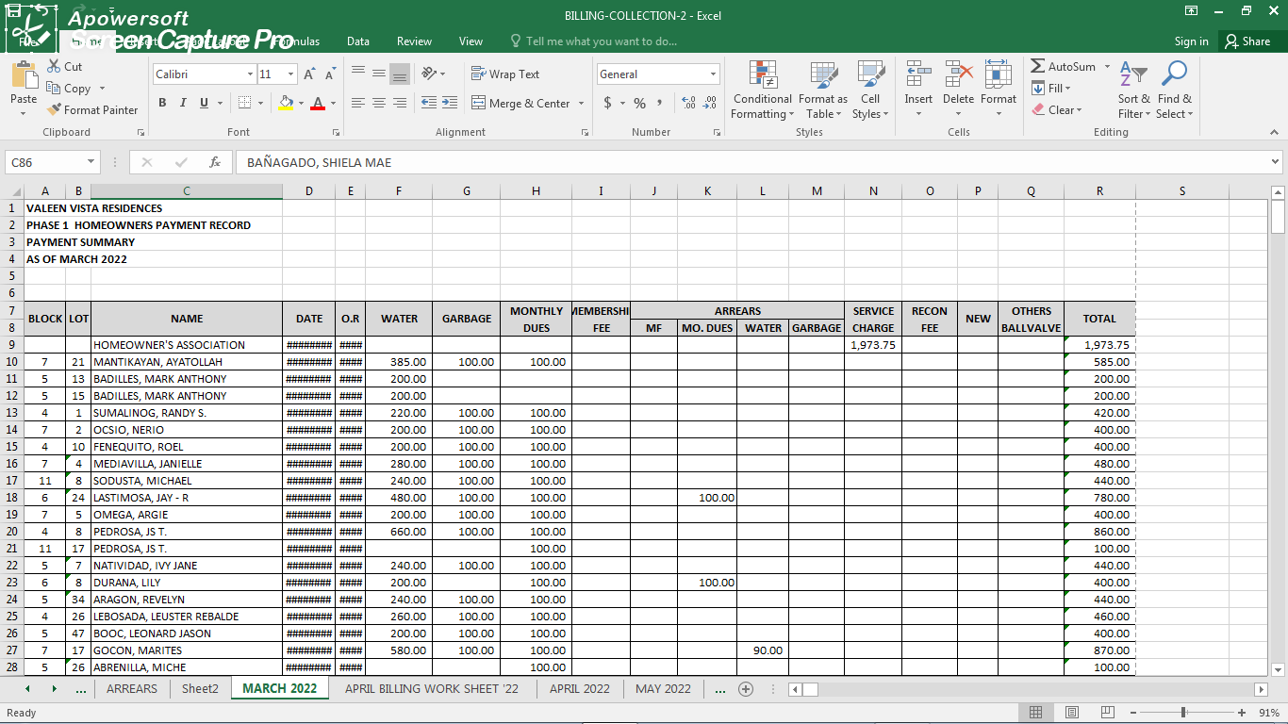Open Cell Styles gallery
The height and width of the screenshot is (724, 1288).
[x=870, y=90]
